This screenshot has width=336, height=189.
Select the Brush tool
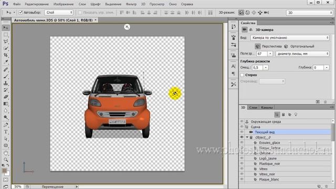coord(6,76)
